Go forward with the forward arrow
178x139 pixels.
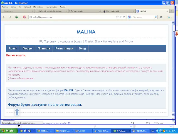click(x=10, y=17)
